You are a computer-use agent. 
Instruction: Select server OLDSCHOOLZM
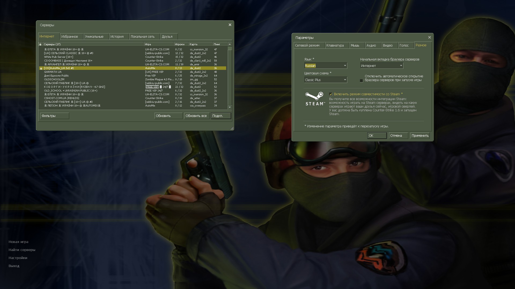[x=133, y=79]
